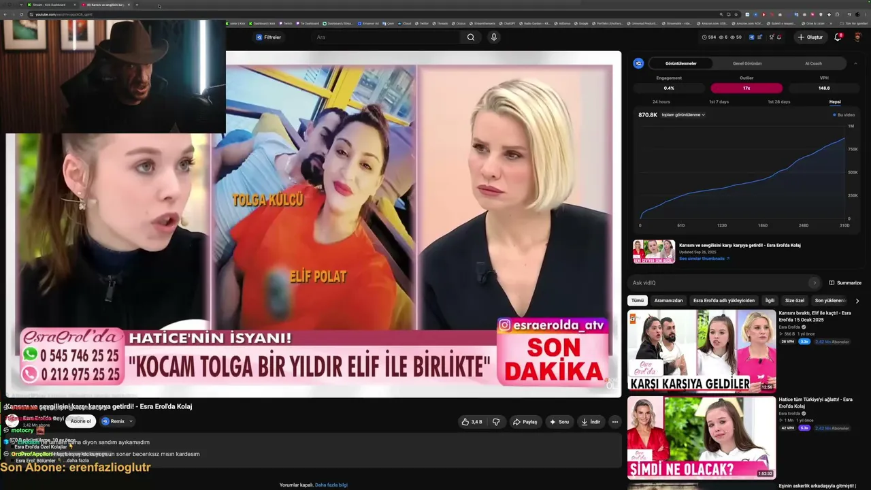
Task: Submit Ask vidIQ with arrow button
Action: coord(814,282)
